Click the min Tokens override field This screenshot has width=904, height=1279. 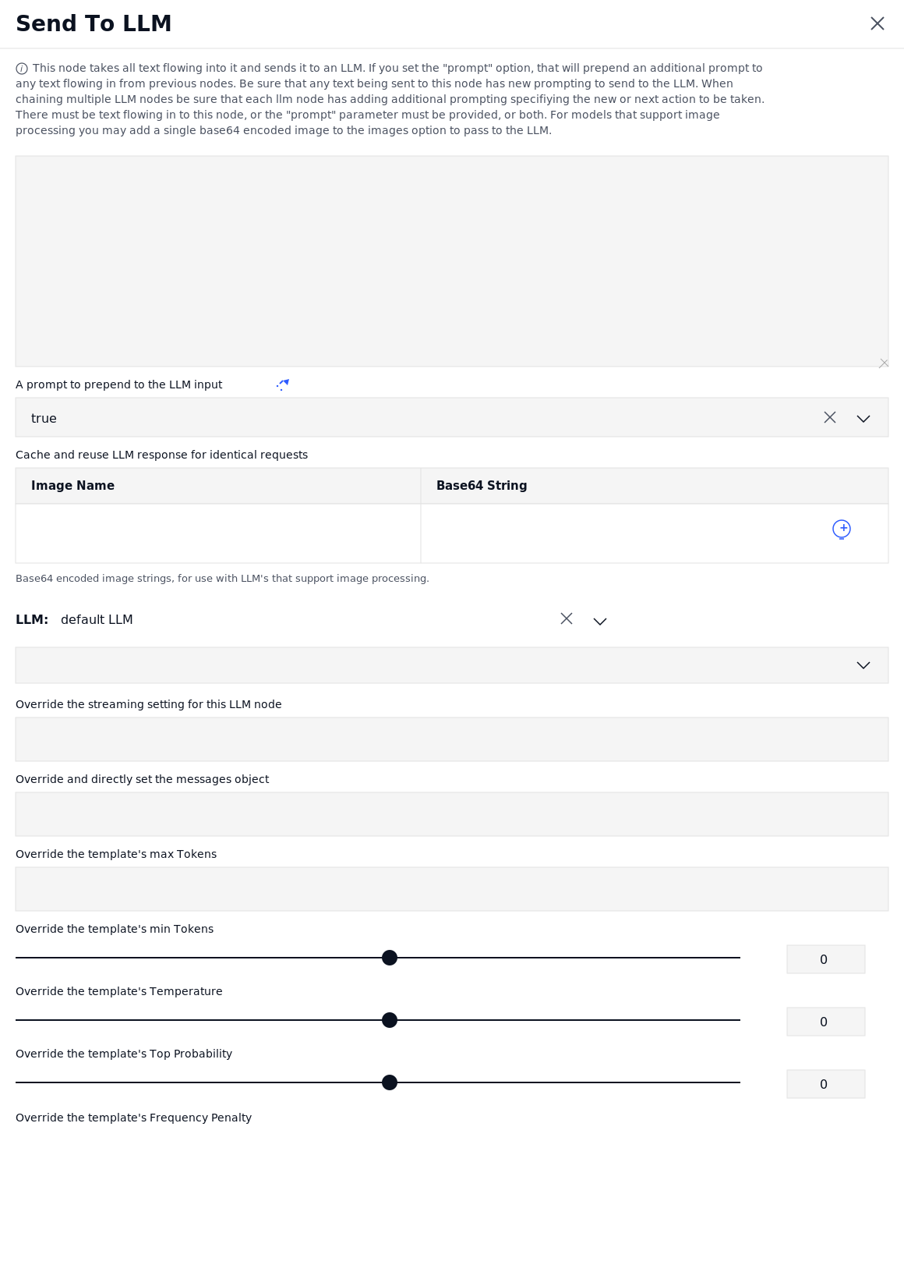point(452,889)
